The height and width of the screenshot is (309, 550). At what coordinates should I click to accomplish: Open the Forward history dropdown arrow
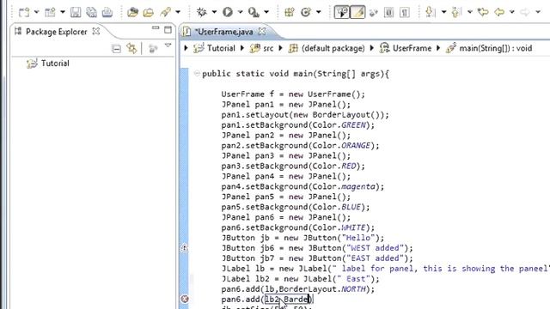538,12
